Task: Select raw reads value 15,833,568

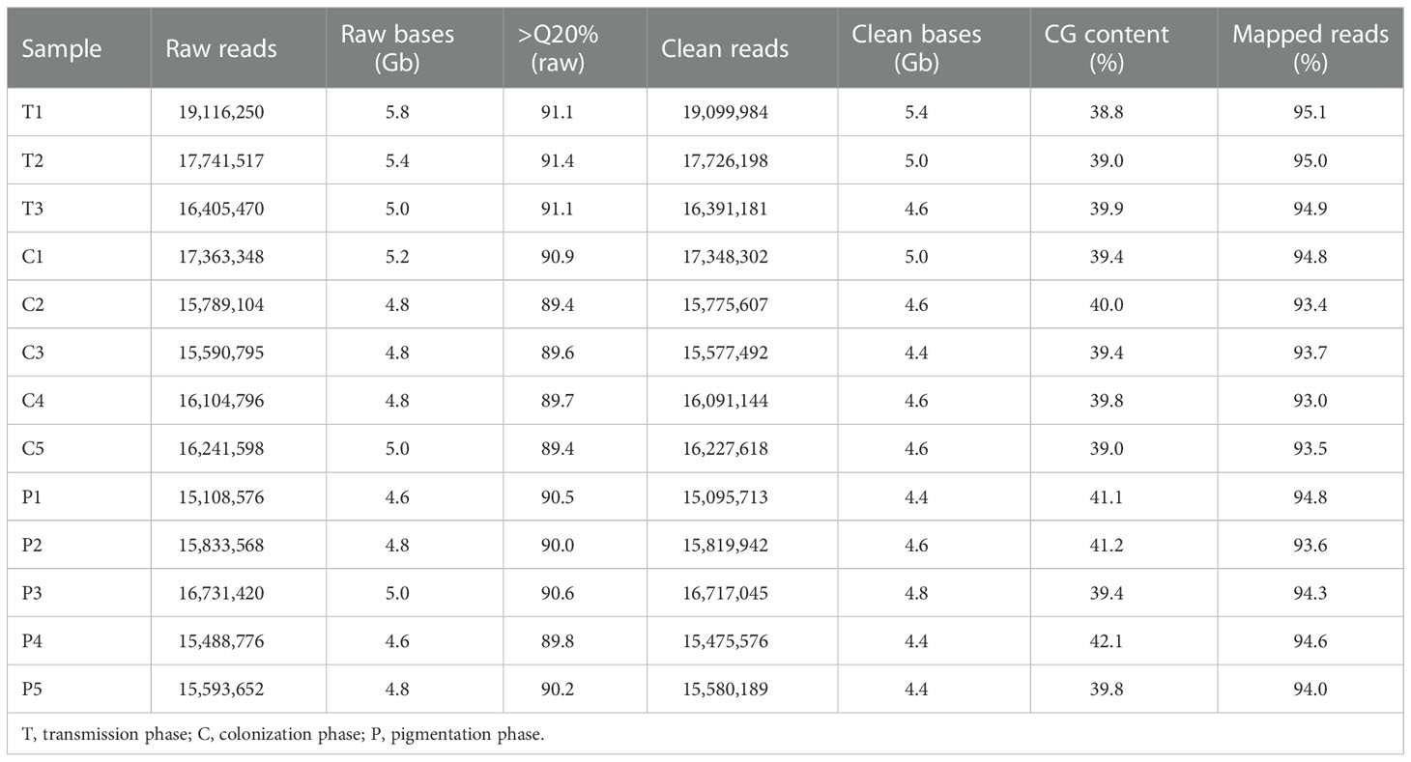Action: point(221,545)
